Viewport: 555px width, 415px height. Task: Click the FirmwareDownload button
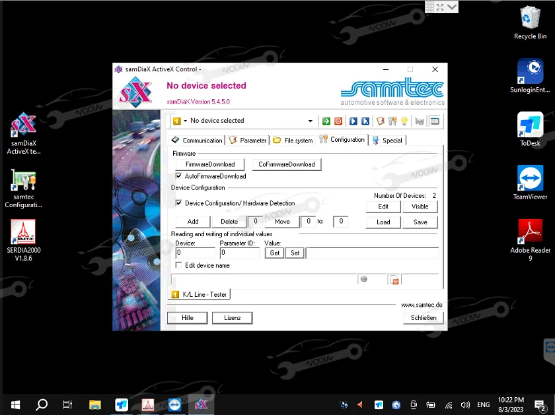[210, 164]
